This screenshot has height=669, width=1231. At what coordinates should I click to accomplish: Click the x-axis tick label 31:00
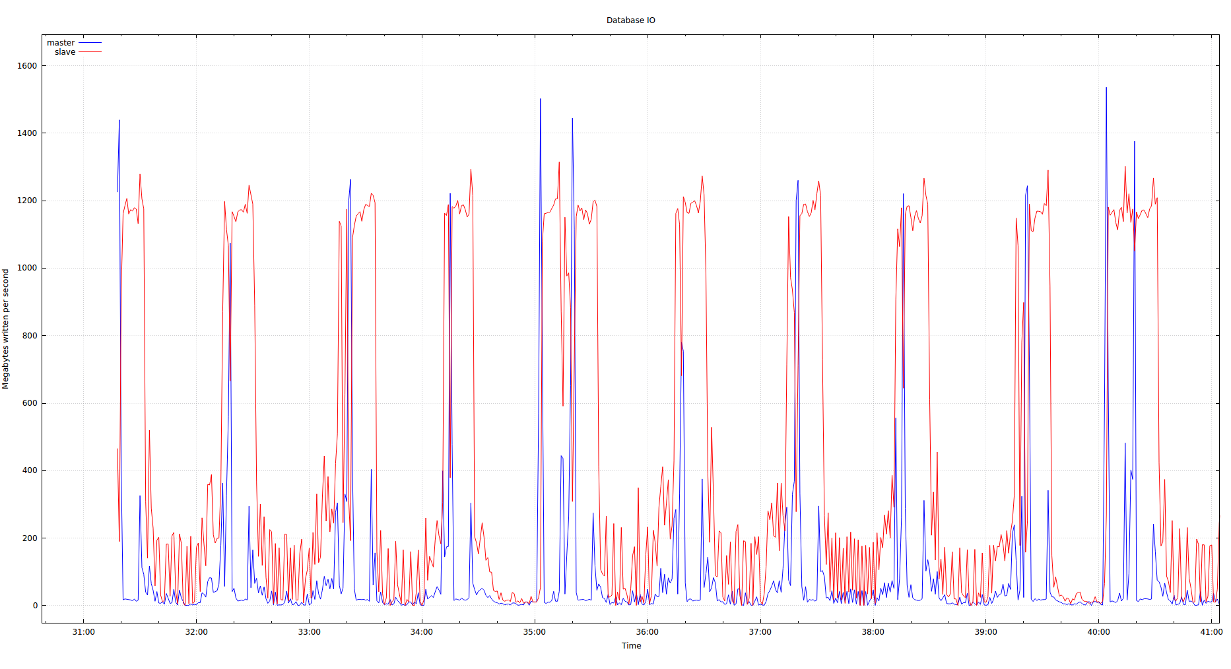pyautogui.click(x=83, y=632)
